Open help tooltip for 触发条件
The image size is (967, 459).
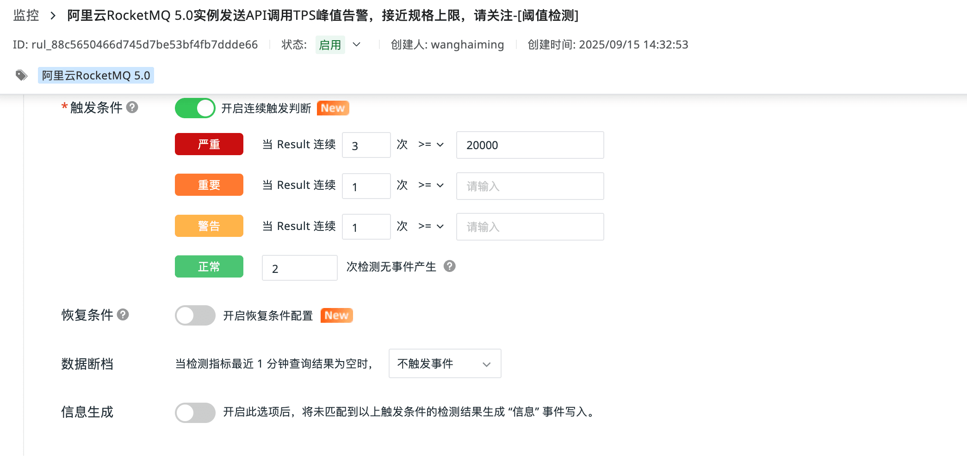click(132, 108)
